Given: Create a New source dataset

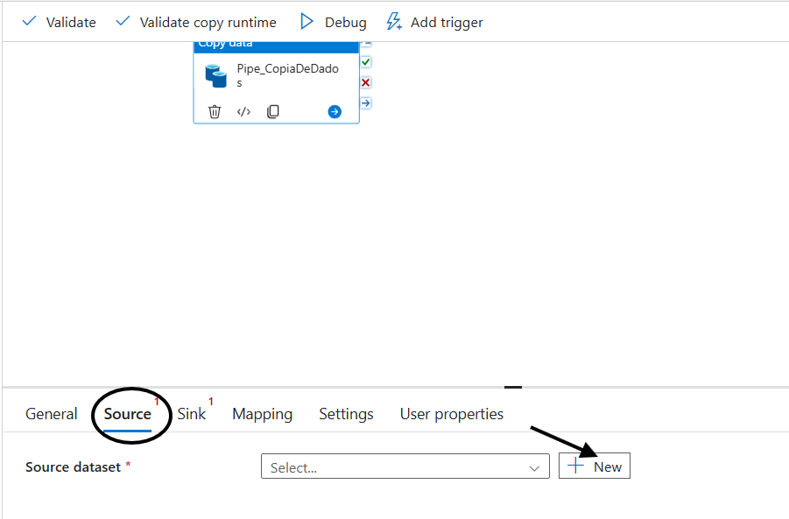Looking at the screenshot, I should [x=595, y=466].
